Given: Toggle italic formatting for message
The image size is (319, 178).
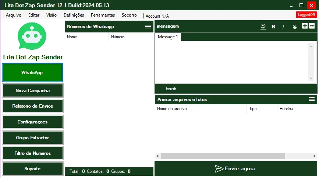Looking at the screenshot, I should [x=283, y=27].
